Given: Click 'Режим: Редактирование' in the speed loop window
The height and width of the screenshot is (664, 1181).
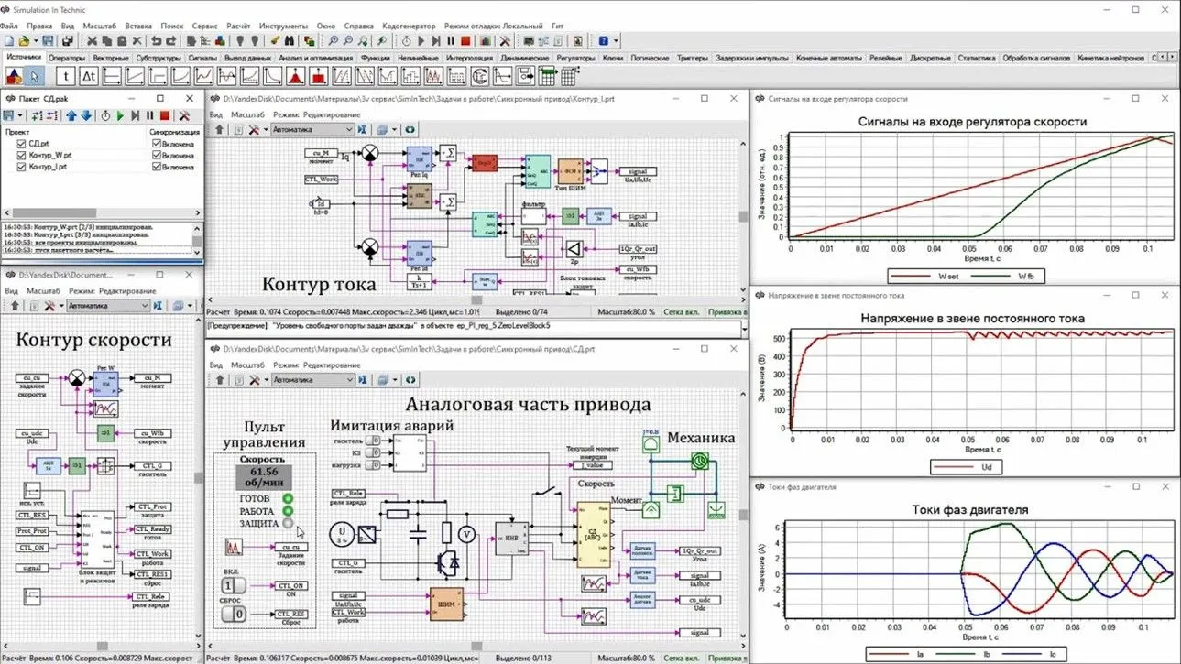Looking at the screenshot, I should [113, 290].
